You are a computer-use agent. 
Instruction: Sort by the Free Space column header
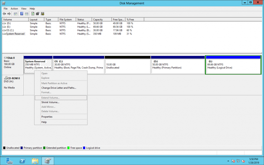point(118,19)
